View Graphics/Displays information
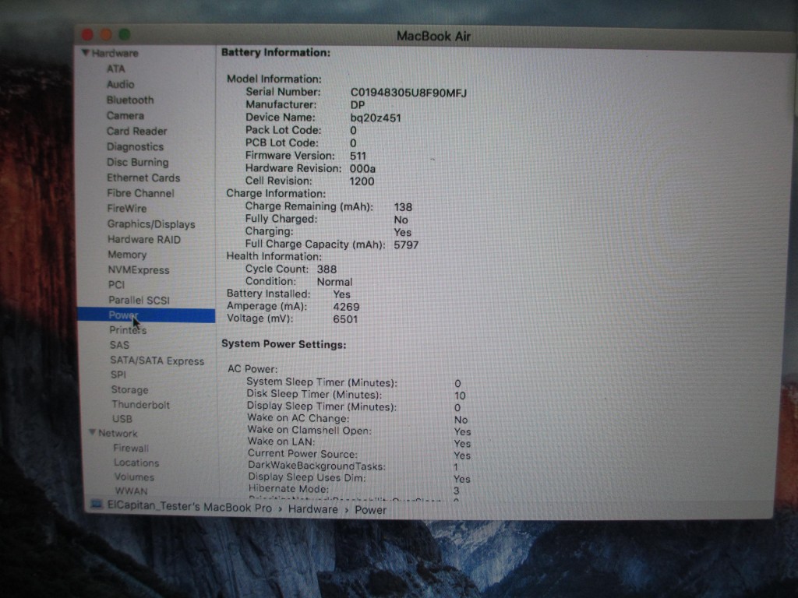798x598 pixels. pyautogui.click(x=151, y=224)
